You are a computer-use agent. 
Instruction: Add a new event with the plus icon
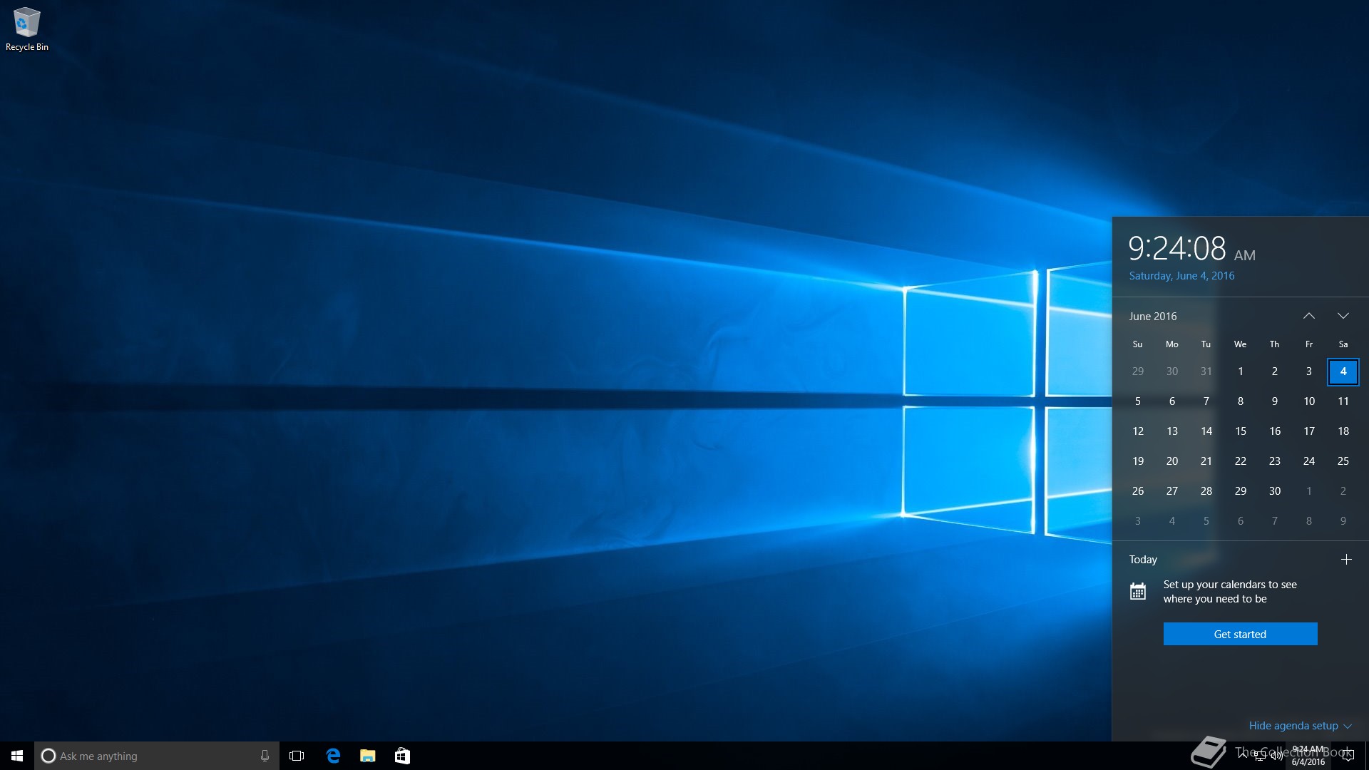coord(1346,560)
